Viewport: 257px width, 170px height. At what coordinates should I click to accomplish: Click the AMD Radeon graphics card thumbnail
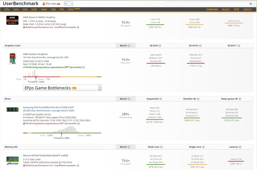[x=12, y=58]
